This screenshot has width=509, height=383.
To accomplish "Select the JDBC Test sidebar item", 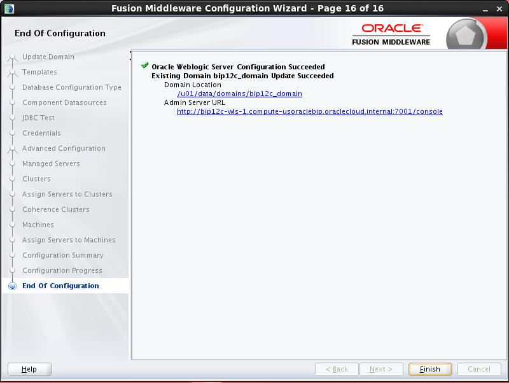I will click(x=37, y=118).
